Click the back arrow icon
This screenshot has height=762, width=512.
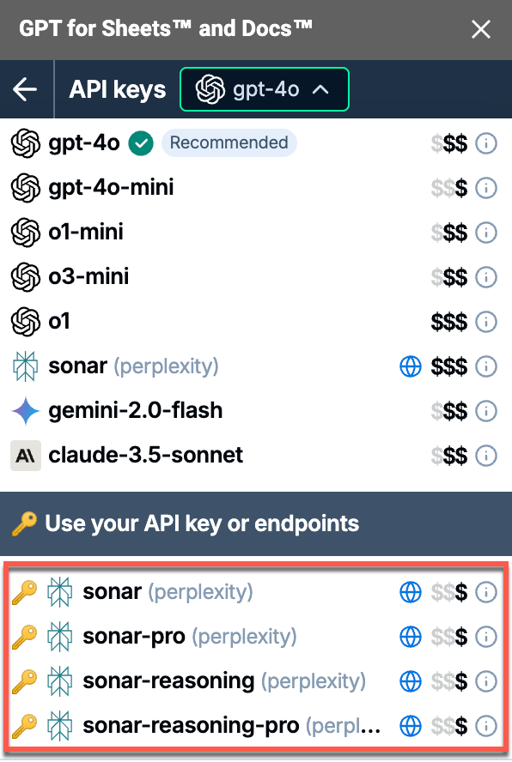25,89
